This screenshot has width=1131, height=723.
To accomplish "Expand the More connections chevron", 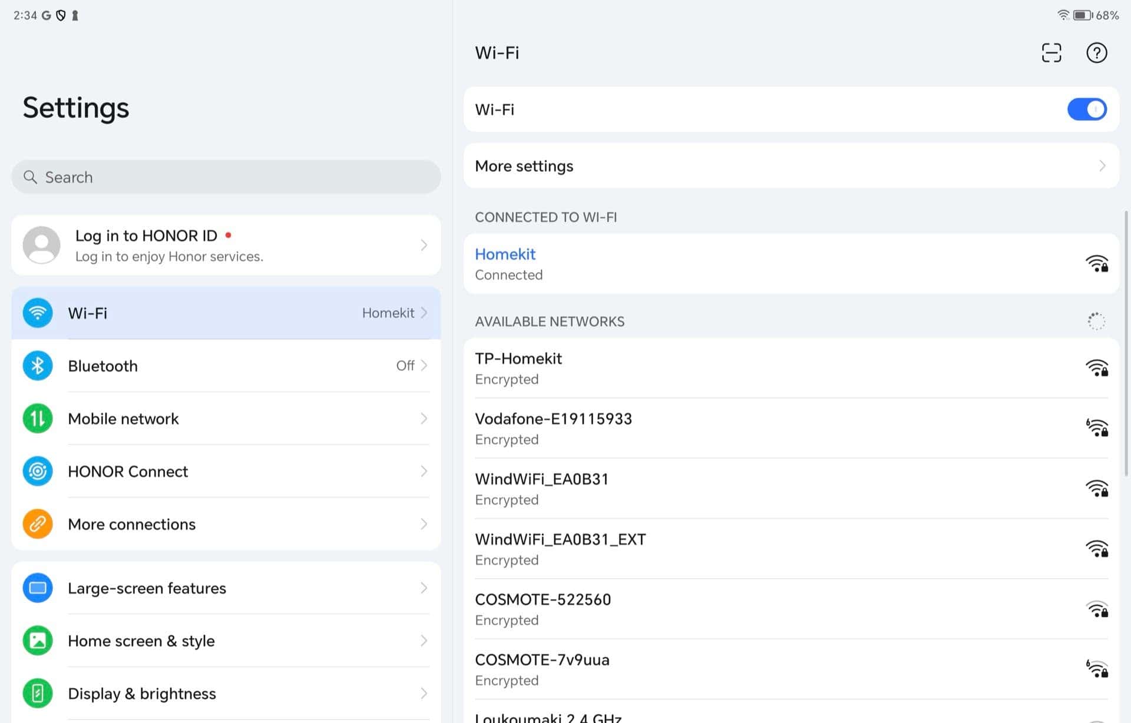I will [x=424, y=524].
